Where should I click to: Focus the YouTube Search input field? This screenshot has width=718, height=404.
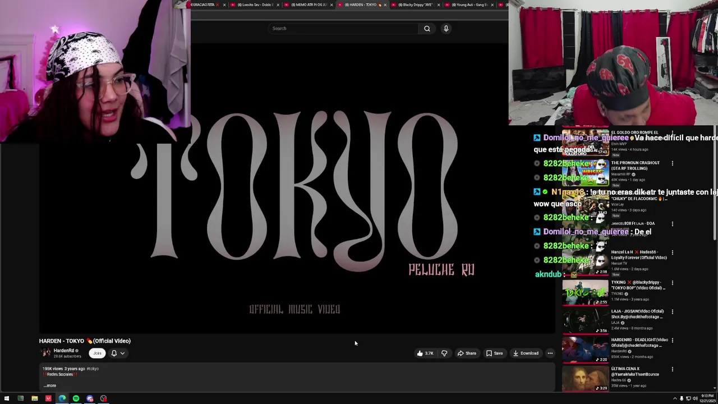click(x=343, y=29)
